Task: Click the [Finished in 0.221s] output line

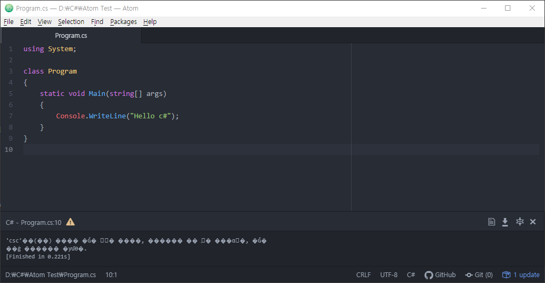Action: click(x=38, y=256)
